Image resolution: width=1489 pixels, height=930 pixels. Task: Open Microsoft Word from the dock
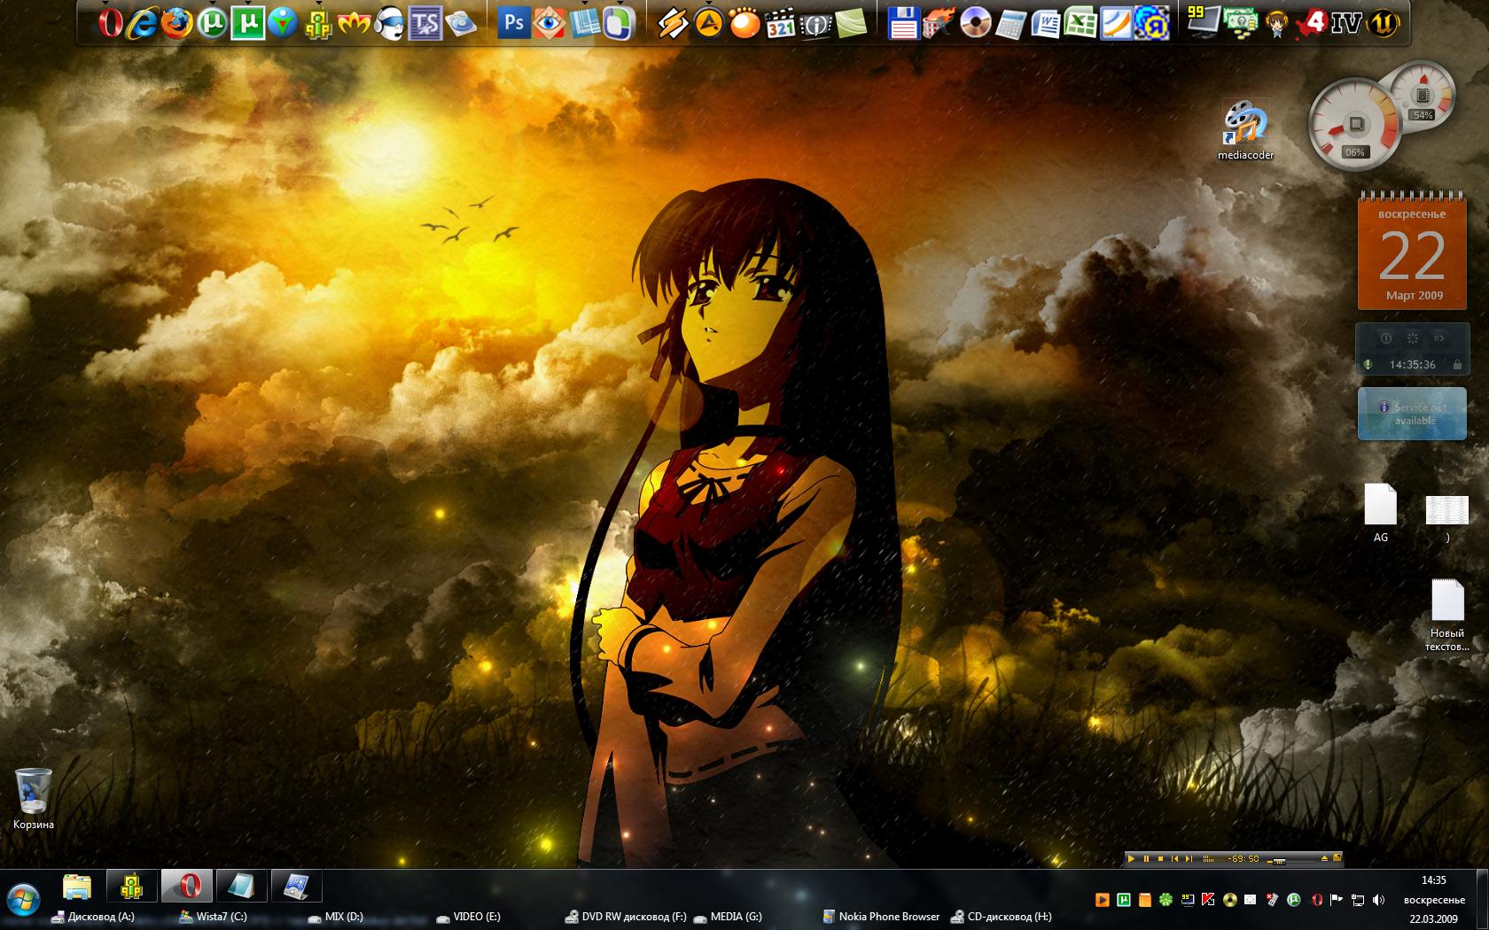point(1046,23)
